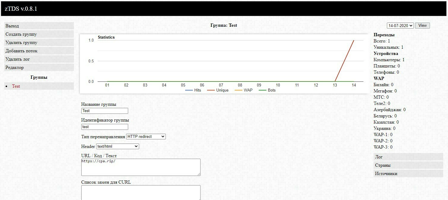
Task: Show the Страны statistics section
Action: click(408, 165)
